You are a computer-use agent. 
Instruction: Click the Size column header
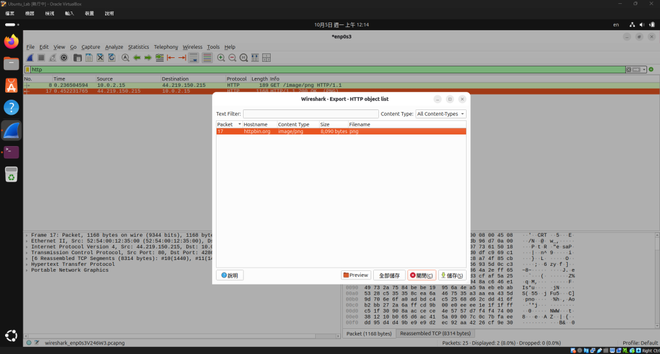click(333, 124)
